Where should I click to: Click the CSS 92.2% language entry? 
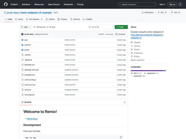(136, 73)
